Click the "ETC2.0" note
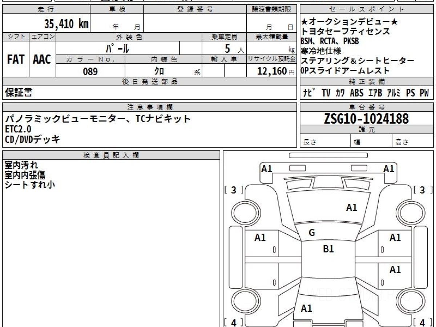This screenshot has width=436, height=327. [18, 129]
